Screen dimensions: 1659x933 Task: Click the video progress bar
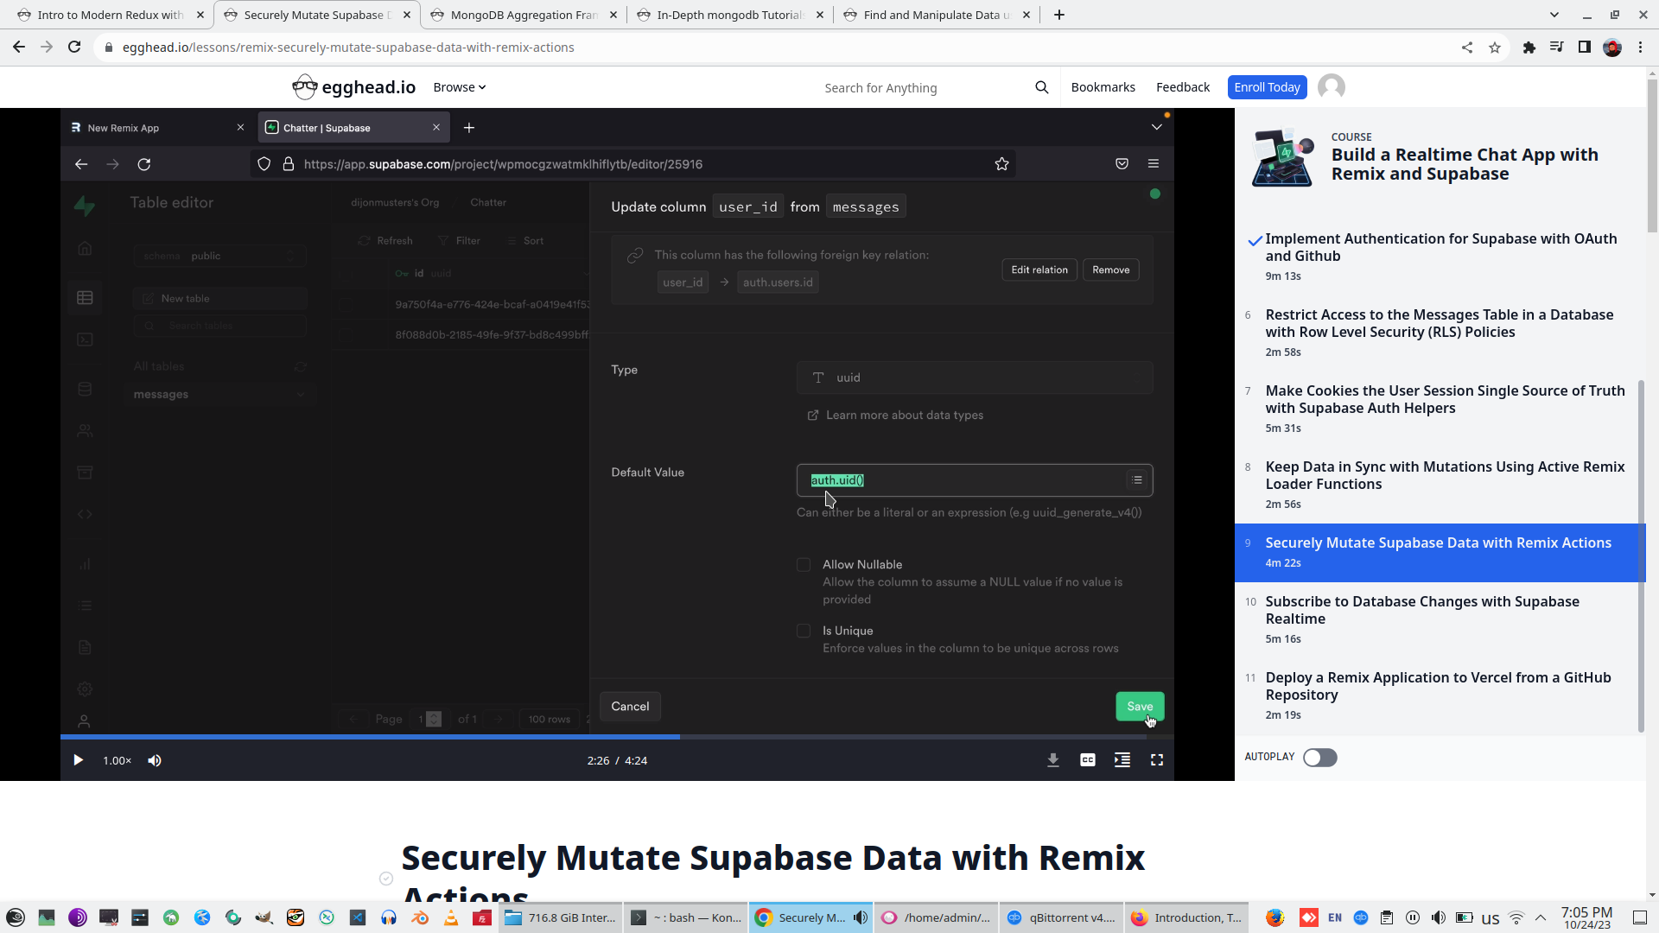click(864, 737)
